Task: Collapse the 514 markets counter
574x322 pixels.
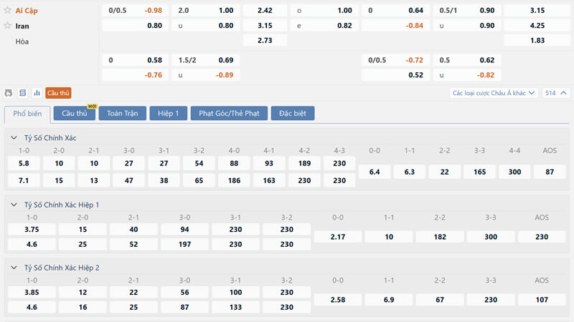Action: point(555,93)
